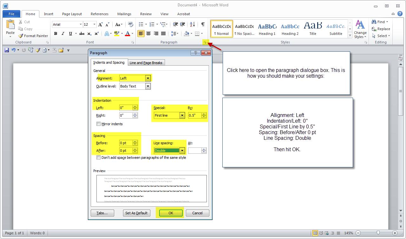
Task: Click the Shrink Font icon
Action: tap(107, 24)
